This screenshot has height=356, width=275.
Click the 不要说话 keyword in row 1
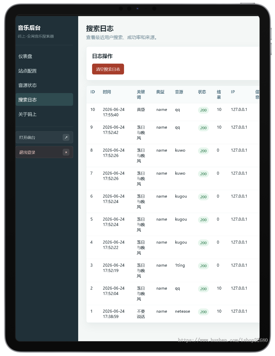pyautogui.click(x=141, y=314)
